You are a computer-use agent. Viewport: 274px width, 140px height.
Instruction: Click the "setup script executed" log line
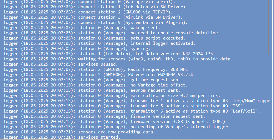tap(132, 38)
